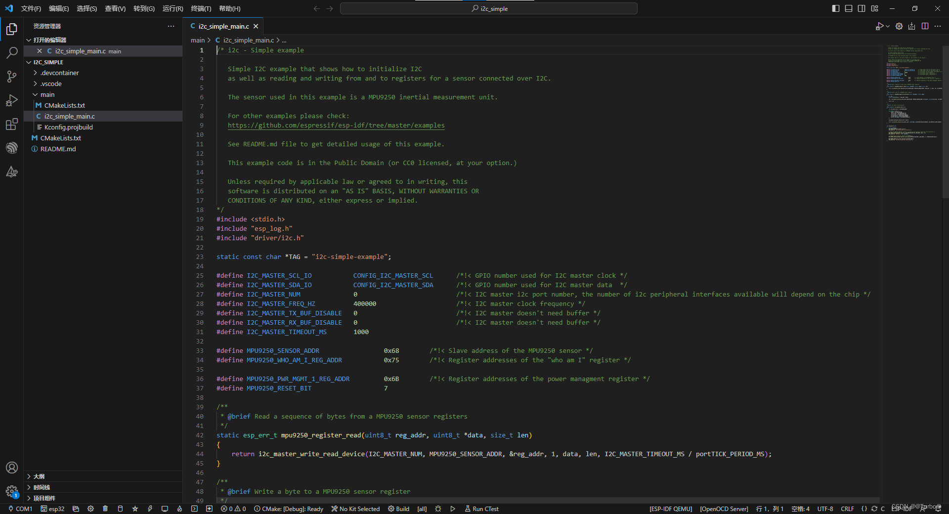Select ESP-IDF current project folder icon
This screenshot has height=514, width=949.
pos(76,509)
